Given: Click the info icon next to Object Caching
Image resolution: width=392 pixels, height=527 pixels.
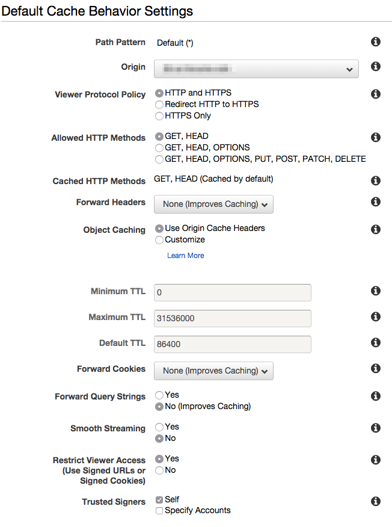Looking at the screenshot, I should pos(376,229).
